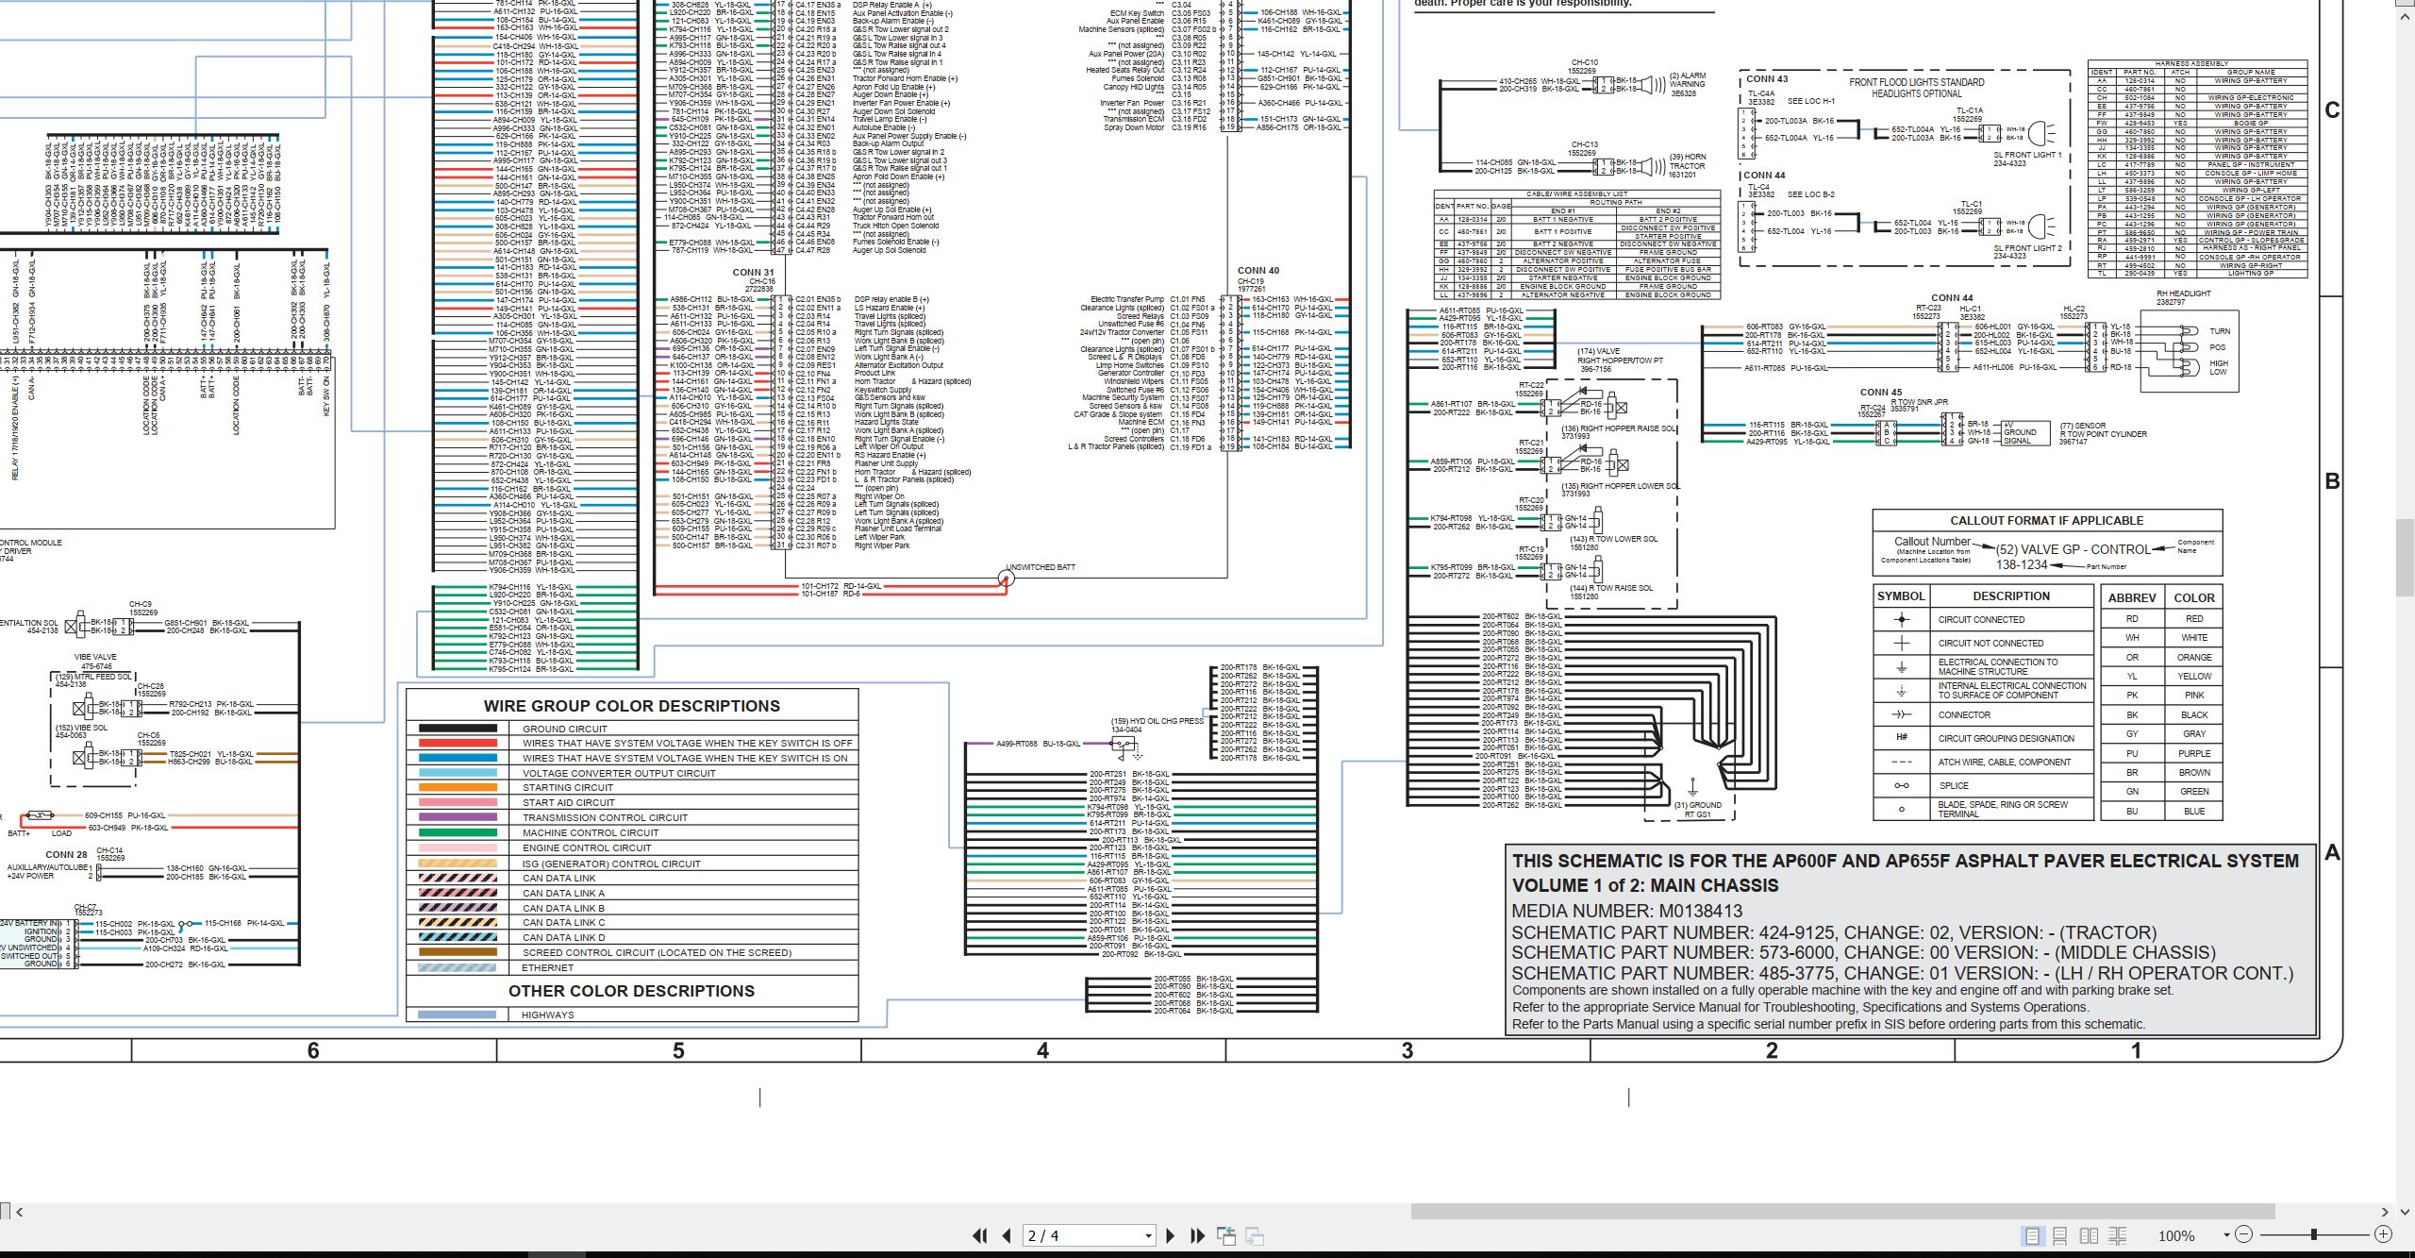Open the zoom level dropdown arrow

[x=2226, y=1234]
